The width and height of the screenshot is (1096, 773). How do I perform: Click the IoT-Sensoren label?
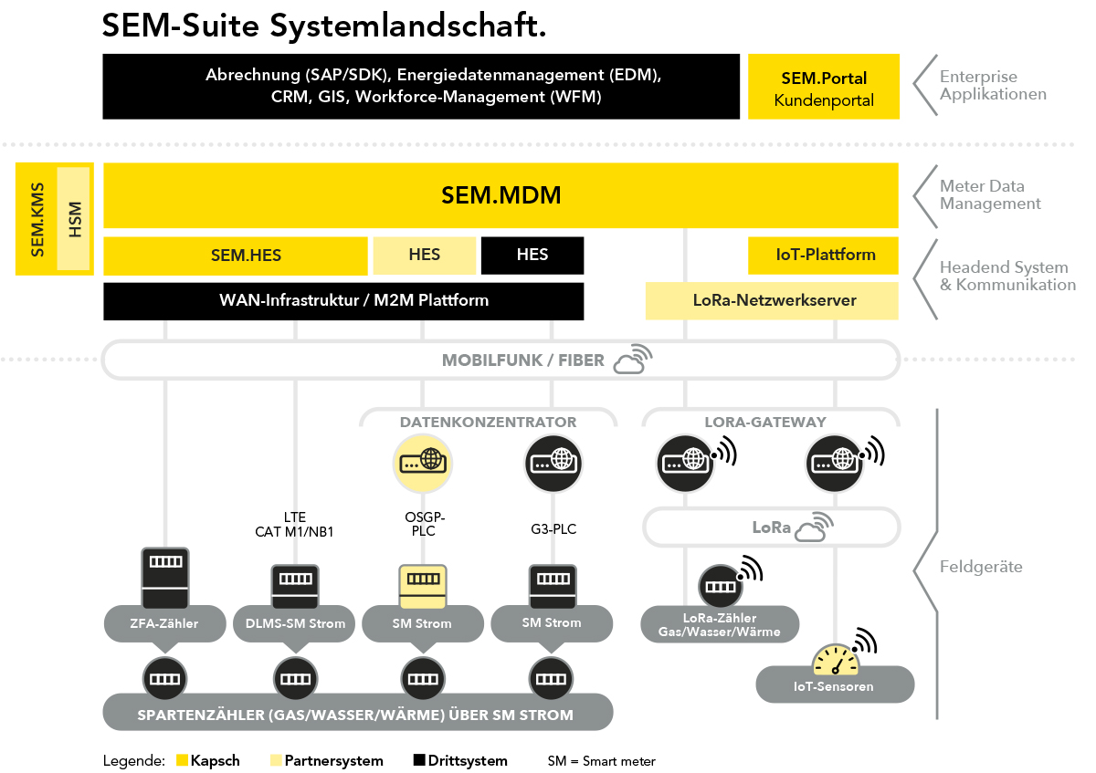pos(835,686)
